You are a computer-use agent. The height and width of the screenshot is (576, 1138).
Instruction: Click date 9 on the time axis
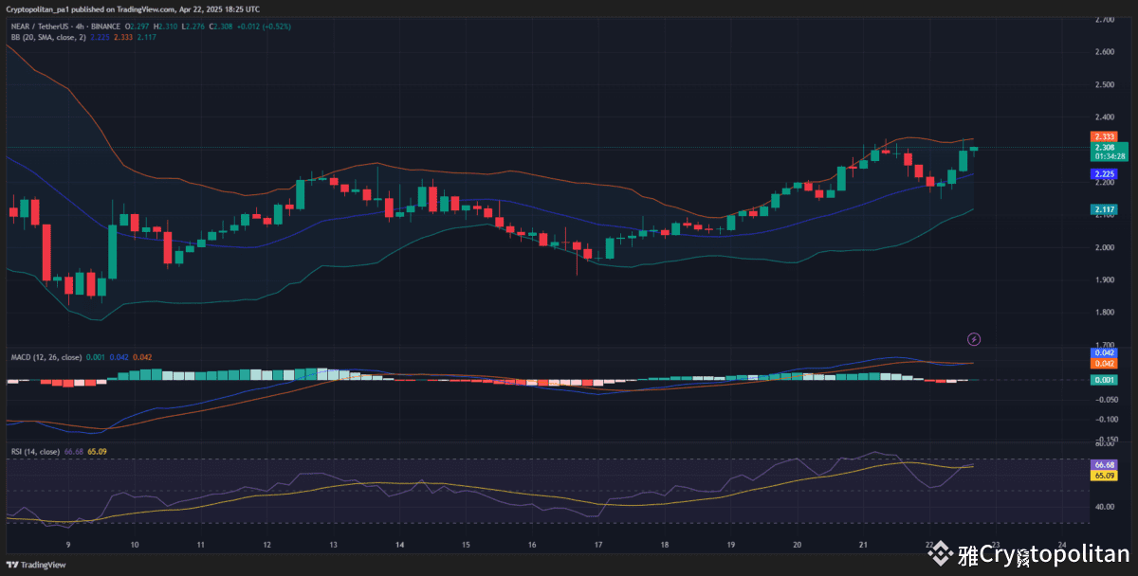coord(68,545)
